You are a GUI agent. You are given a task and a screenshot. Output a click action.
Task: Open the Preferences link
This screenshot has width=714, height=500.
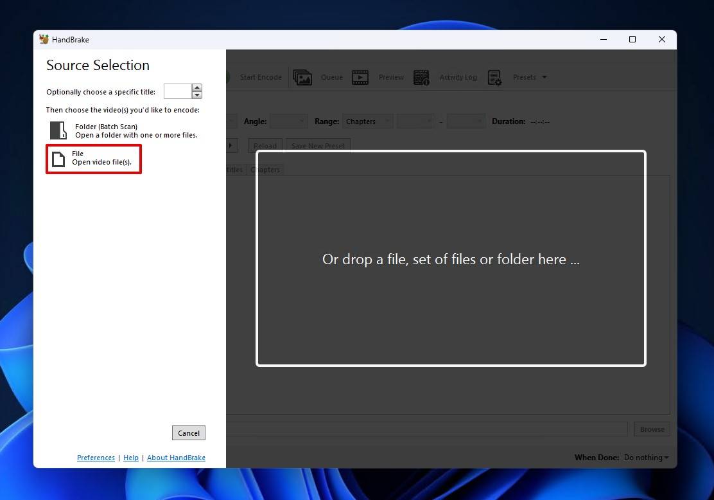pyautogui.click(x=96, y=458)
